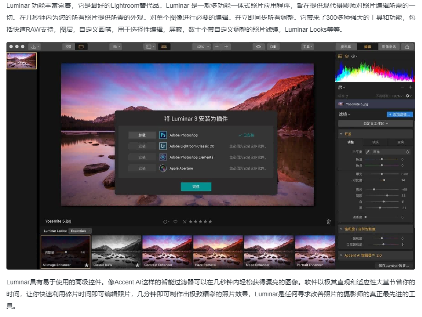
Task: Adjust the 色温 temperature slider
Action: pyautogui.click(x=382, y=159)
